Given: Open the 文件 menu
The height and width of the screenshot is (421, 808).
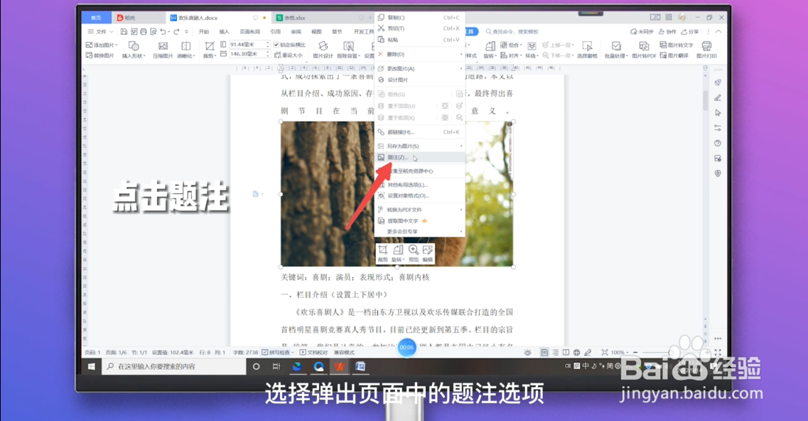Looking at the screenshot, I should 100,31.
